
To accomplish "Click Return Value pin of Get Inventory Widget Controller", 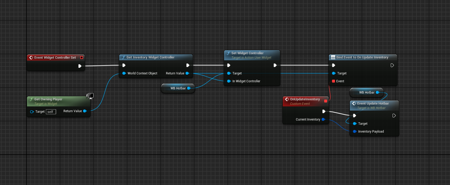I will (x=187, y=73).
